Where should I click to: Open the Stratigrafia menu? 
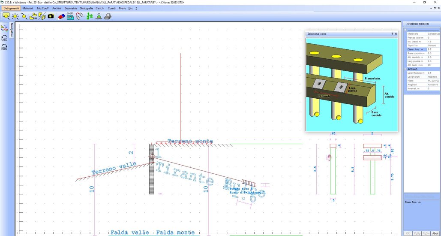coord(86,8)
